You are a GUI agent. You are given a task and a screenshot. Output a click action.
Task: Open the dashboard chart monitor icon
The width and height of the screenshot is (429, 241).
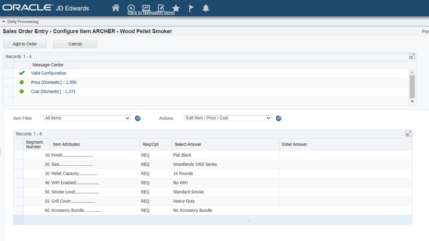pos(146,8)
